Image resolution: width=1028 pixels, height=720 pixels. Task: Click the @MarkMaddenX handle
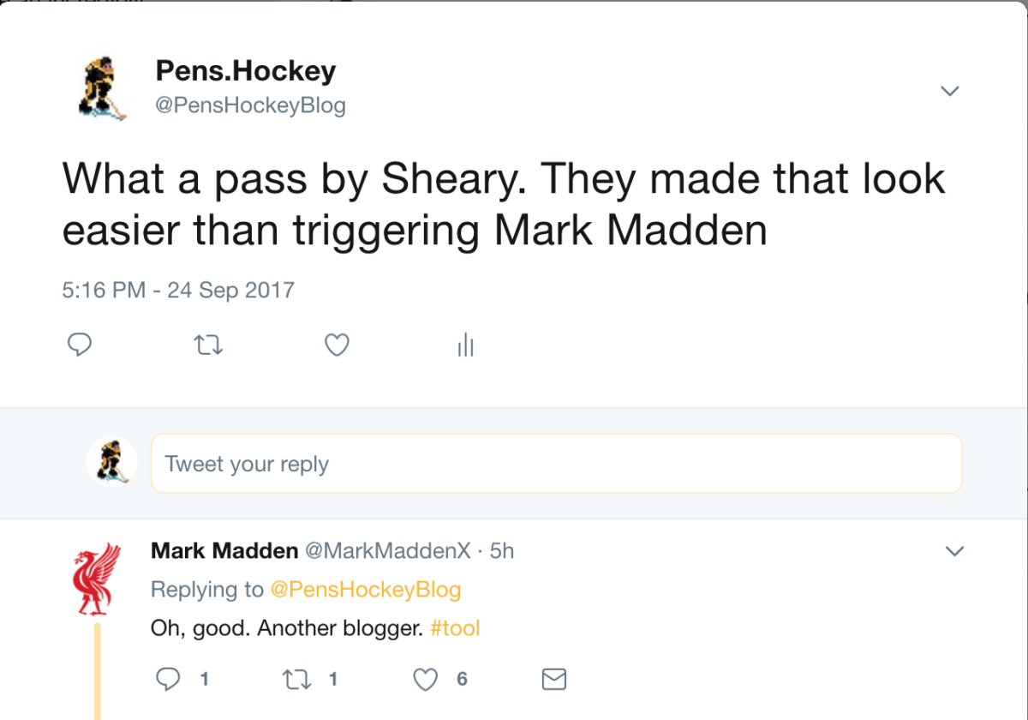[x=388, y=550]
